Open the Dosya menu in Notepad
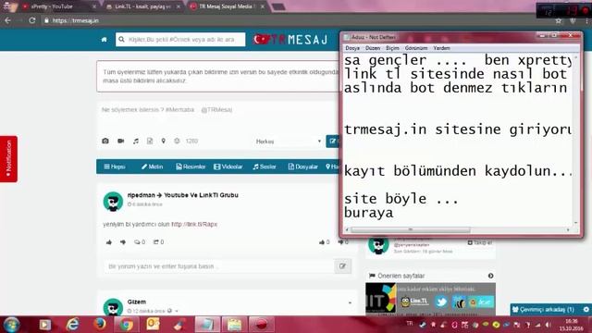This screenshot has width=592, height=333. coord(352,48)
